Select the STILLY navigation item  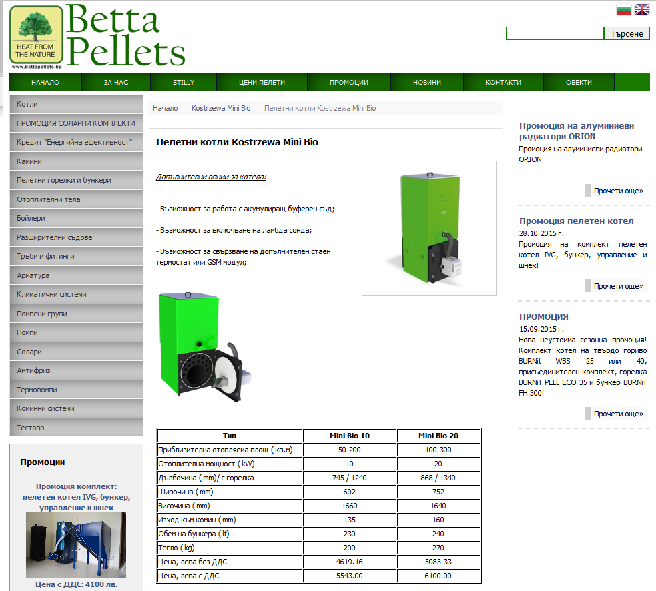[x=184, y=82]
